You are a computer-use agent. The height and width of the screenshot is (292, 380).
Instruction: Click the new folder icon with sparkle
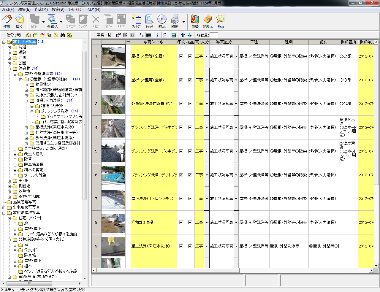pyautogui.click(x=35, y=35)
